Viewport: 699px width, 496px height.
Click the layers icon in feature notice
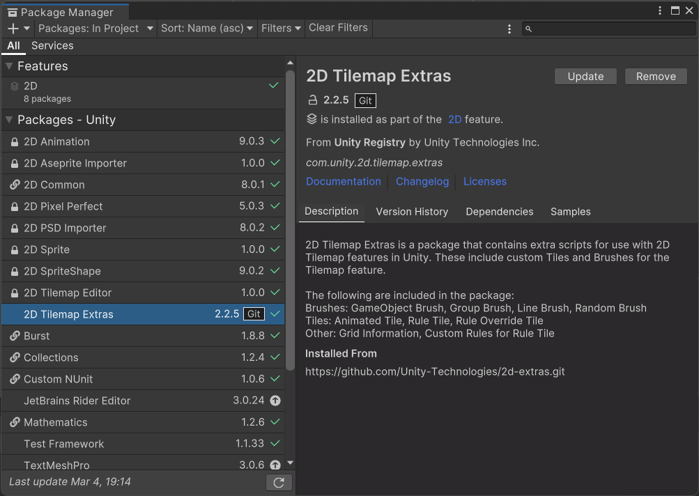tap(312, 119)
